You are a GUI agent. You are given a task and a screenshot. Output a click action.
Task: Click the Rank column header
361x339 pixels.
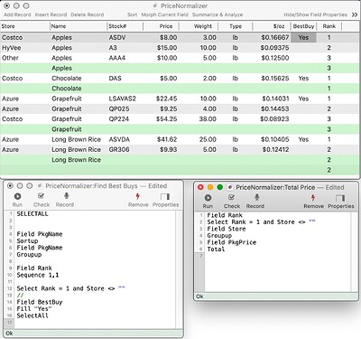point(329,26)
